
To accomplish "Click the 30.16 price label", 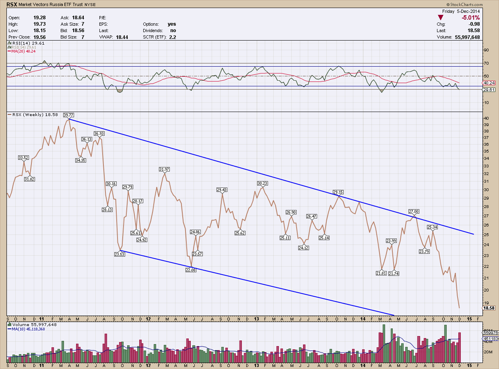I will 111,183.
